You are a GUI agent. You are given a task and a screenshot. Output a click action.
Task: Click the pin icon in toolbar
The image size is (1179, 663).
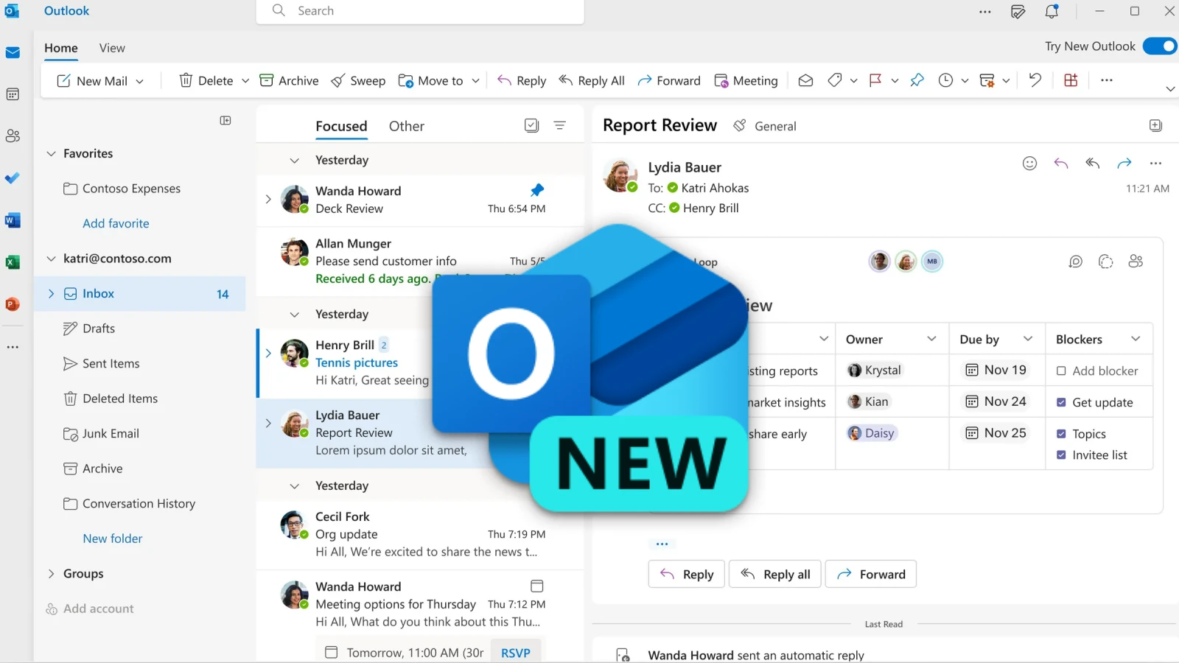pyautogui.click(x=917, y=80)
